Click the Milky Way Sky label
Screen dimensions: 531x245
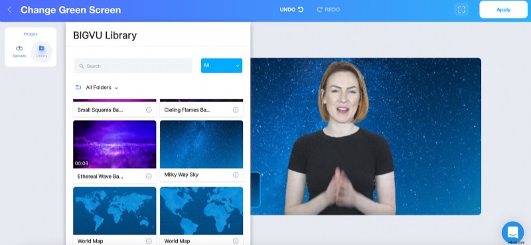[181, 175]
